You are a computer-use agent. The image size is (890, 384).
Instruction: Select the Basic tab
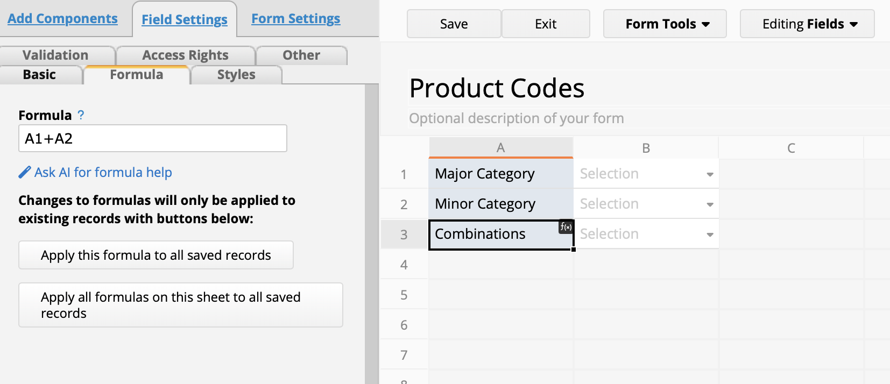pos(39,75)
